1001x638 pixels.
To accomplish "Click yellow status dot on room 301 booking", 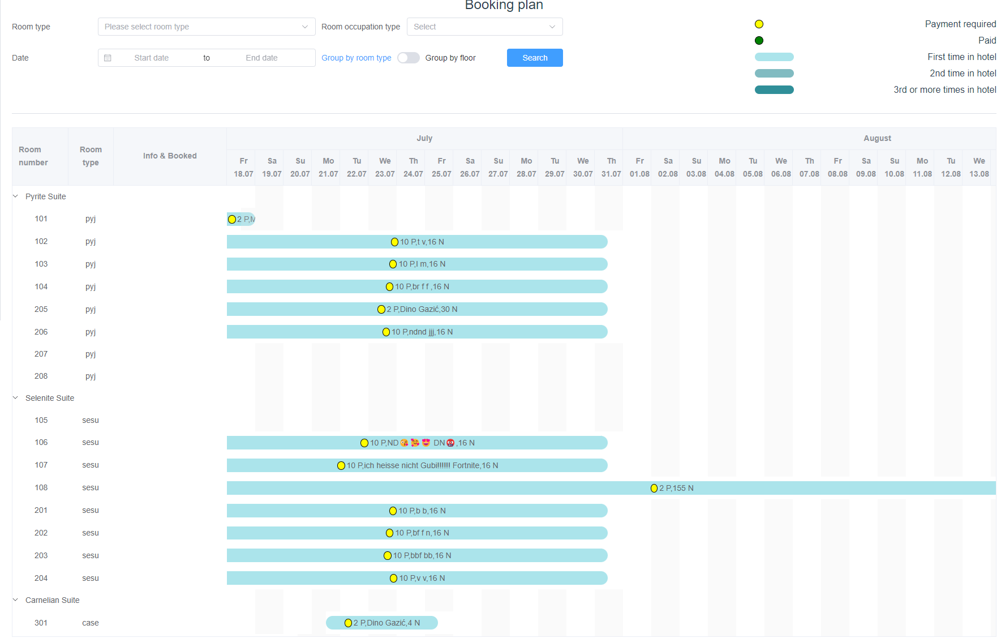I will [x=348, y=623].
